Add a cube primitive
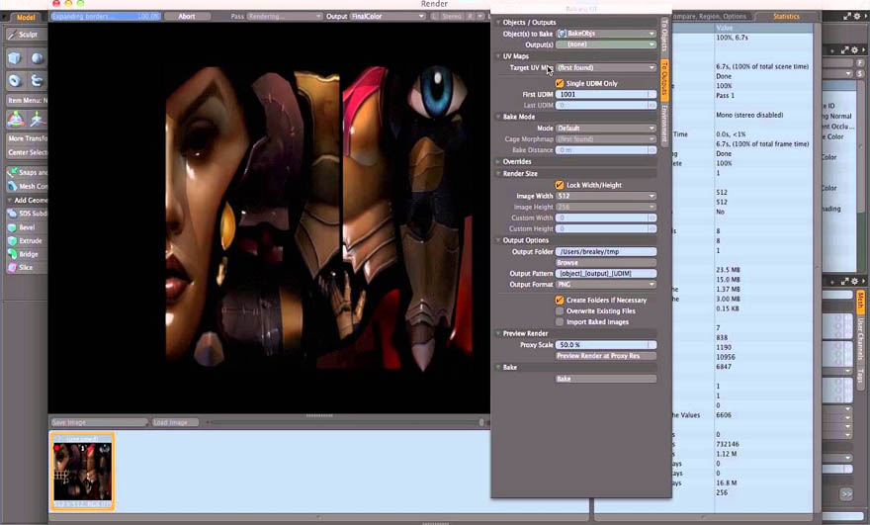Screen dimensions: 870x525 [15, 58]
